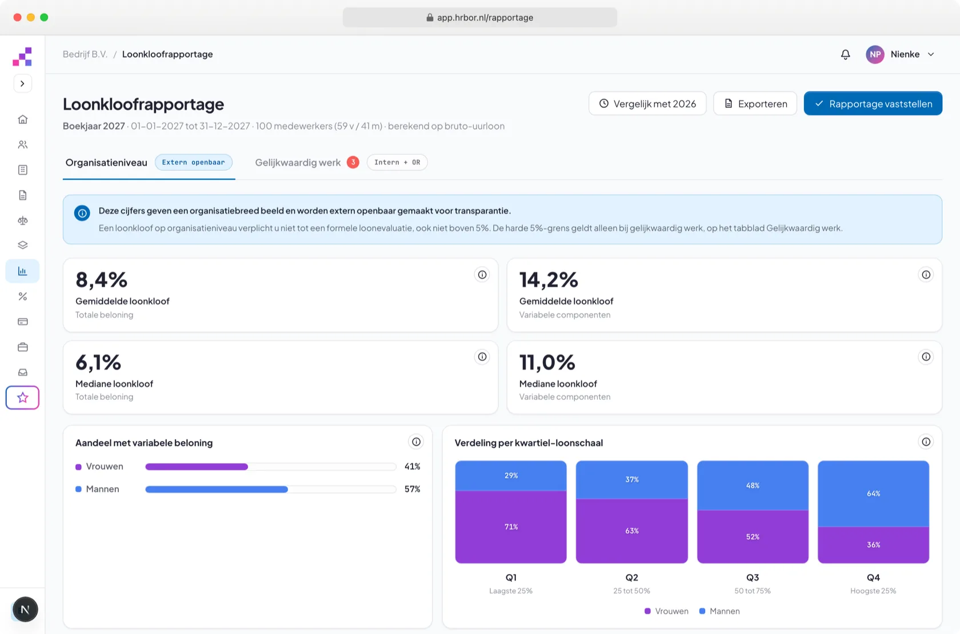The height and width of the screenshot is (634, 960).
Task: Click the Mannen legend swatch below chart
Action: coord(702,611)
